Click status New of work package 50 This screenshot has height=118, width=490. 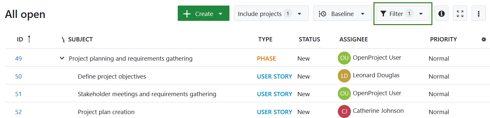303,77
